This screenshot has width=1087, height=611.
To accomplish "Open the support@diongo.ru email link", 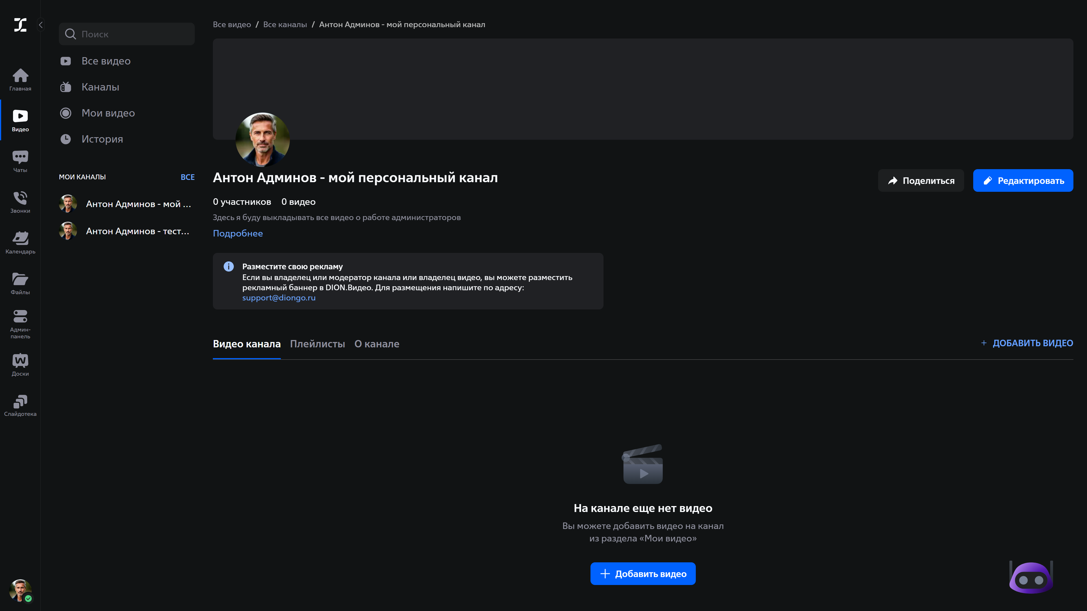I will 279,298.
